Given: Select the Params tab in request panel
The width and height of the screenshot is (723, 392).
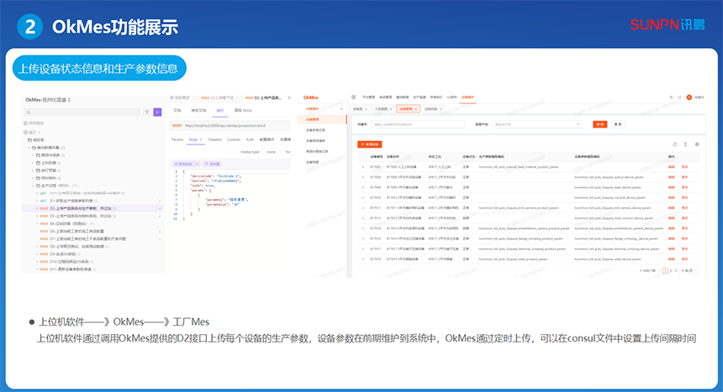Looking at the screenshot, I should 177,139.
